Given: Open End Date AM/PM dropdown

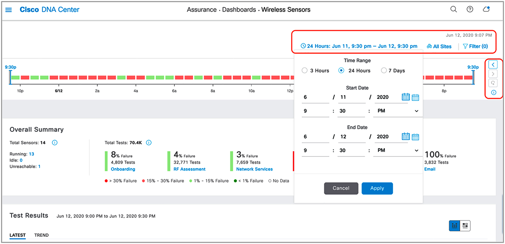Looking at the screenshot, I should coord(397,150).
